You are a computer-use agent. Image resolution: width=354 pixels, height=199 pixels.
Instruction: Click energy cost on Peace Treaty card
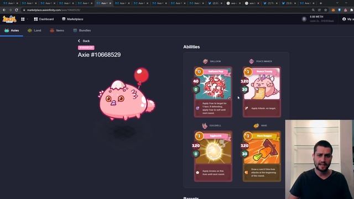click(x=248, y=72)
